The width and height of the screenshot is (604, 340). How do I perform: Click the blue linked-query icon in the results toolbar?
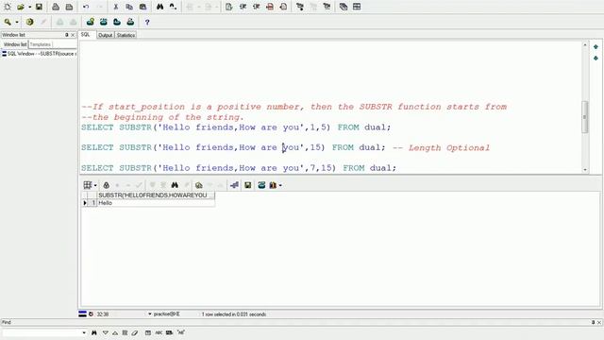click(x=234, y=185)
